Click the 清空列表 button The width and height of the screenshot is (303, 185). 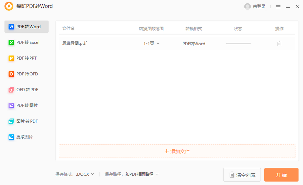coord(242,175)
